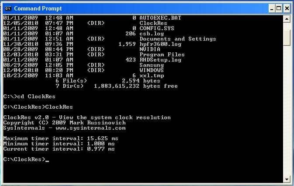
Task: Click the 12/05/2010 07:47 PM date entry
Action: coord(38,23)
